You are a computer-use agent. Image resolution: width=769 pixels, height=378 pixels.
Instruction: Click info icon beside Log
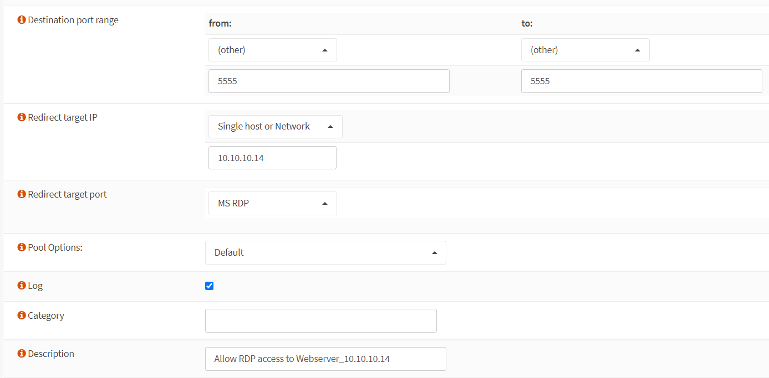22,286
